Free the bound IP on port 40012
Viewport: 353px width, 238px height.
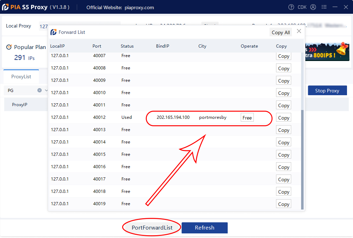point(247,117)
